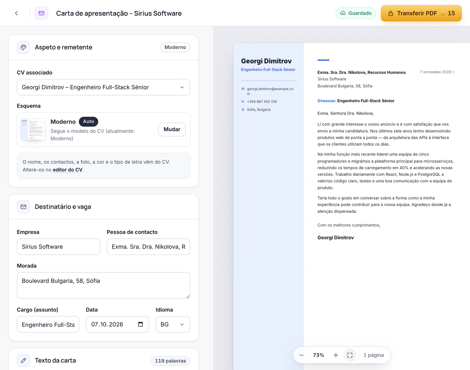Click the email icon in the preview sidebar
This screenshot has width=470, height=370.
click(243, 89)
